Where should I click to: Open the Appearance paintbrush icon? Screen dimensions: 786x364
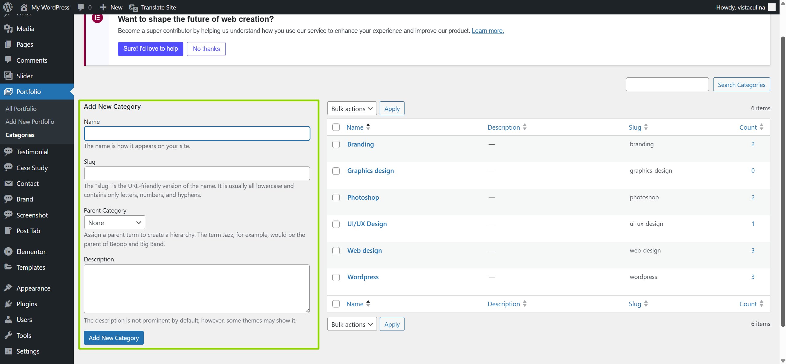[x=8, y=288]
